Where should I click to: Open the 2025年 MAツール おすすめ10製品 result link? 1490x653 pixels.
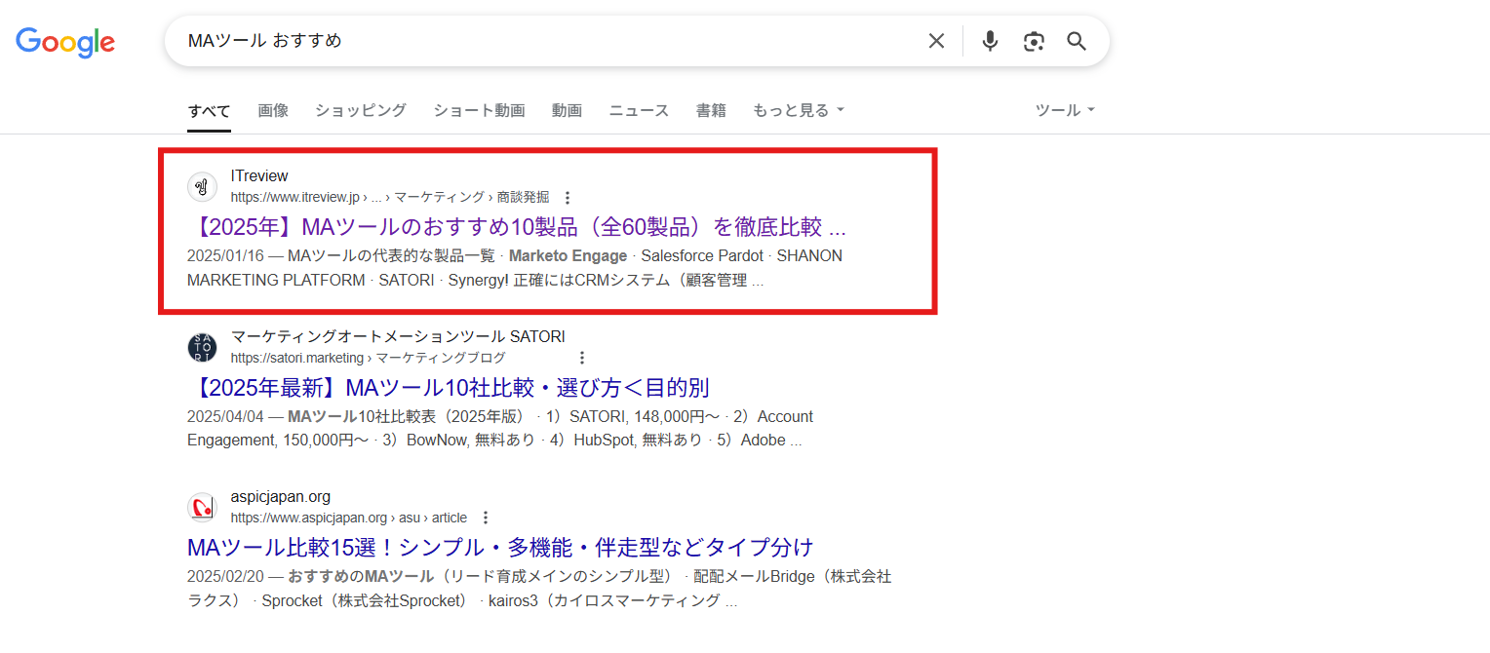point(517,226)
